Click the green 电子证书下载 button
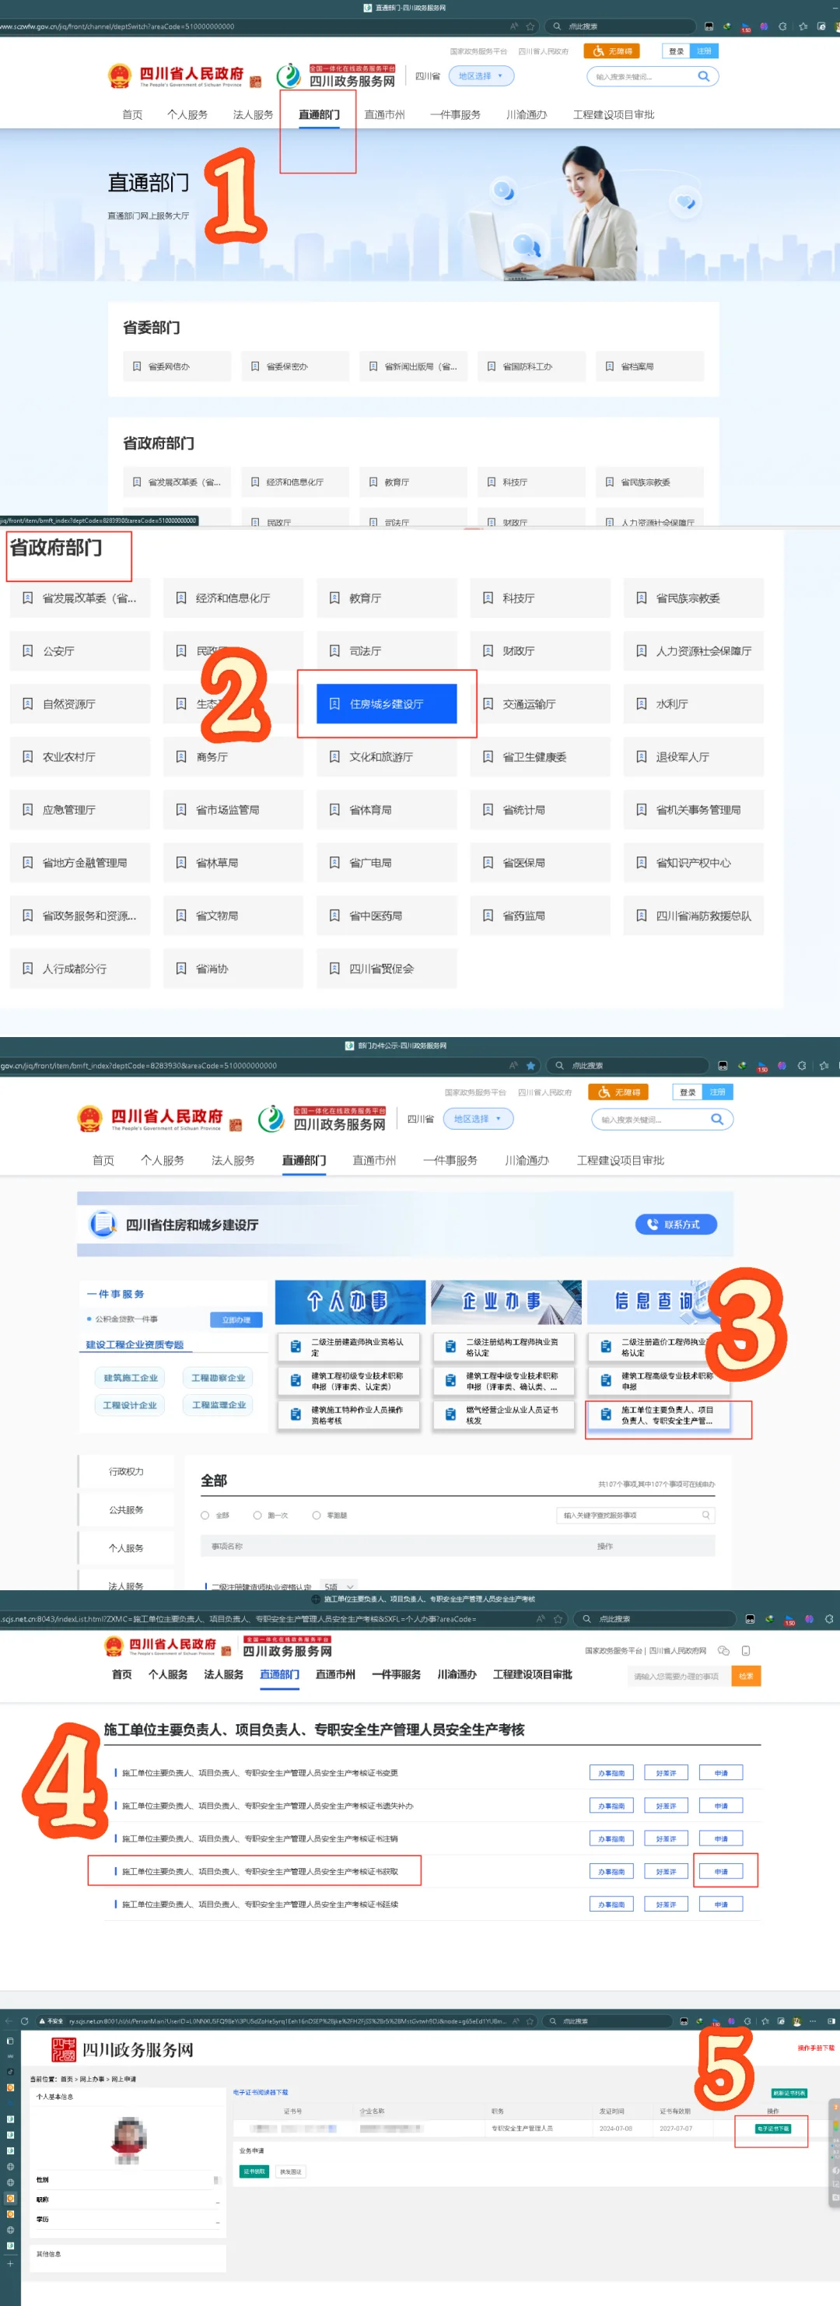 (x=773, y=2129)
